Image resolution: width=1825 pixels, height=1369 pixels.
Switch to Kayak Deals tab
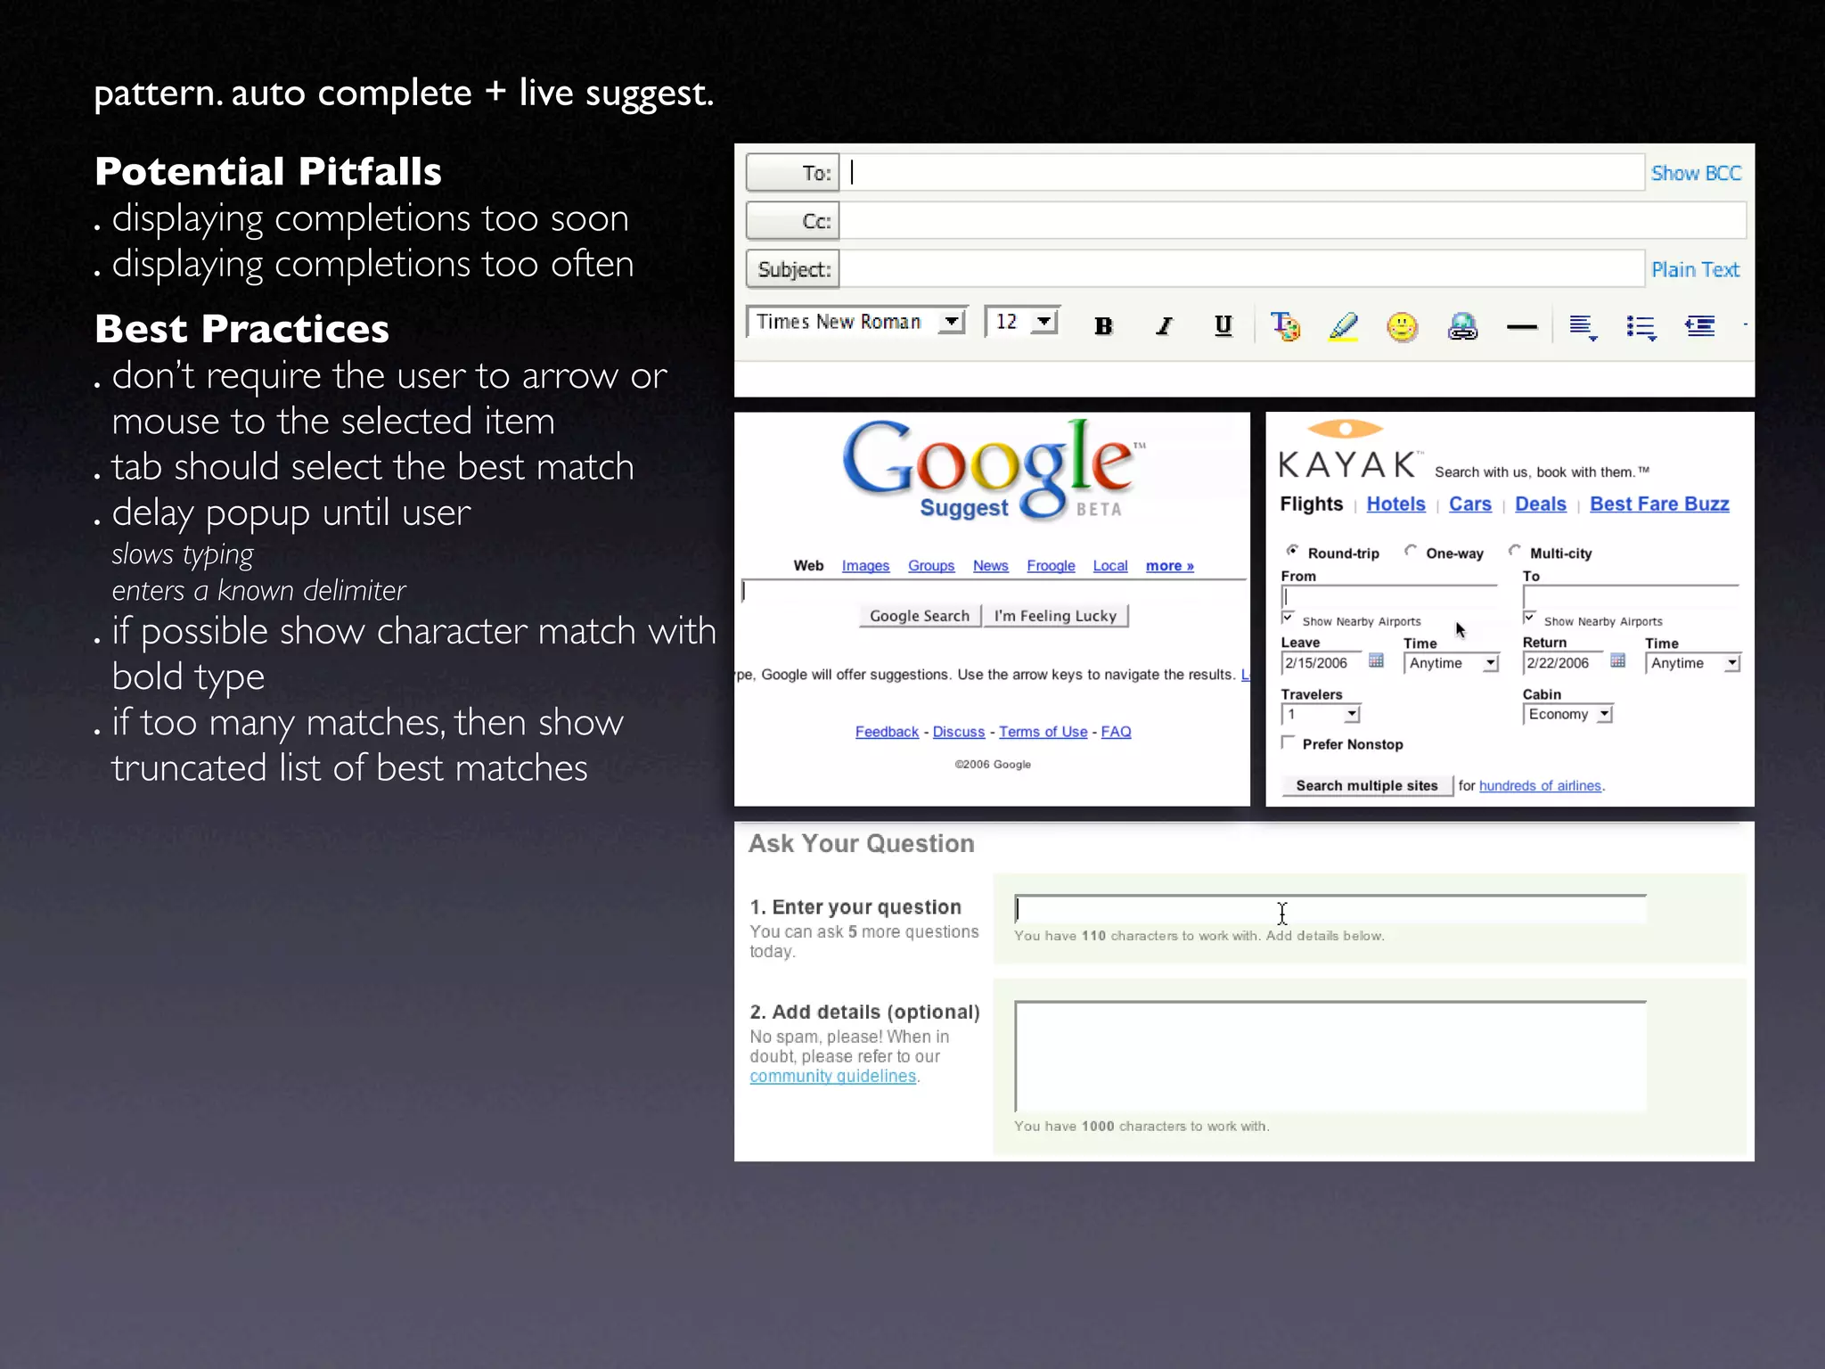click(1540, 504)
